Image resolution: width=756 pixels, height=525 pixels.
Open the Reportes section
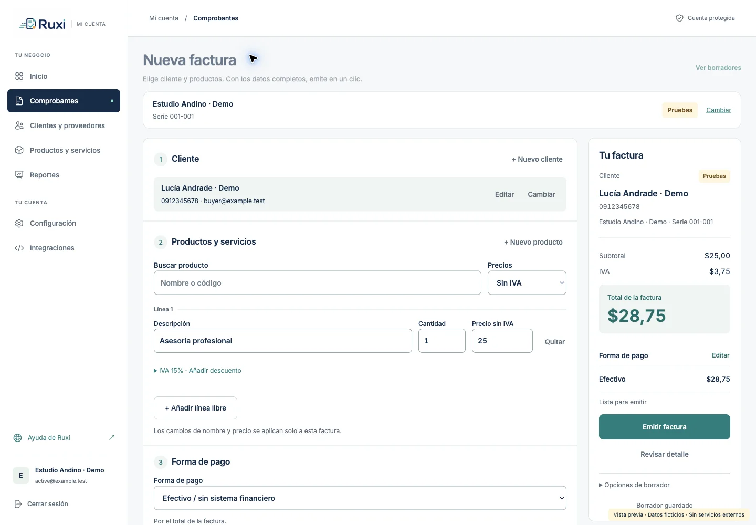pos(64,175)
